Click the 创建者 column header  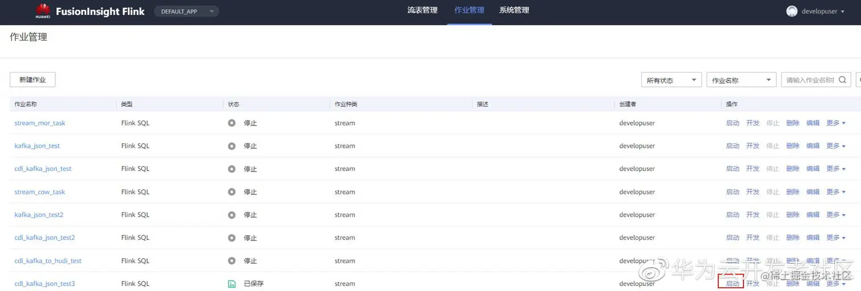coord(628,104)
